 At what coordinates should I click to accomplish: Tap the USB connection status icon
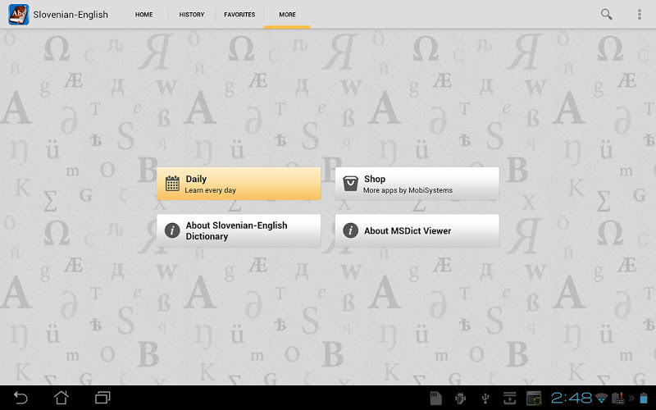(x=485, y=399)
